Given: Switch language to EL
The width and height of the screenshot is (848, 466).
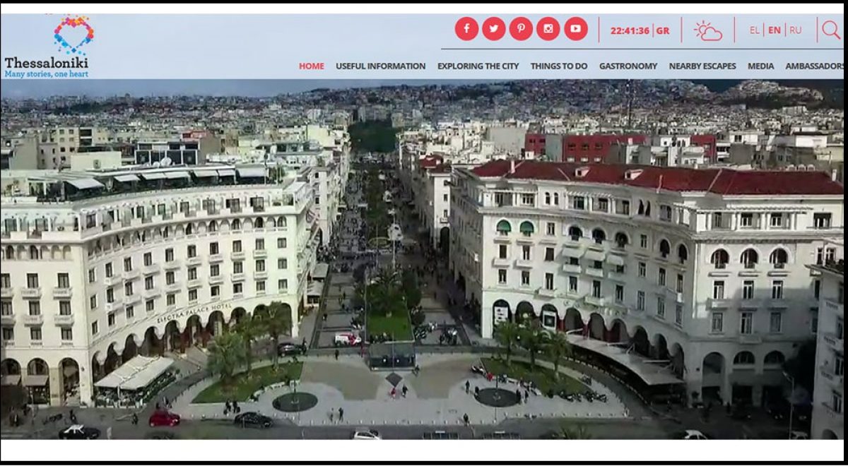Looking at the screenshot, I should tap(754, 30).
